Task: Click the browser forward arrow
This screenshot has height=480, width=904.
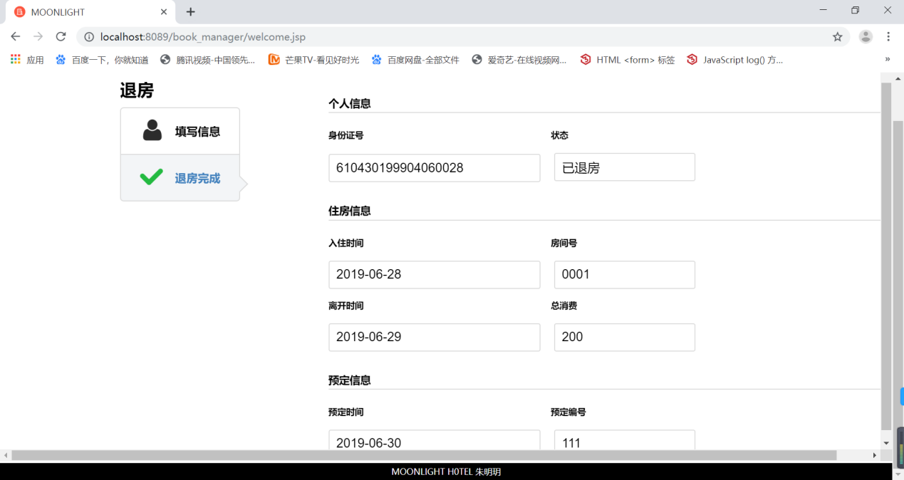Action: click(38, 36)
